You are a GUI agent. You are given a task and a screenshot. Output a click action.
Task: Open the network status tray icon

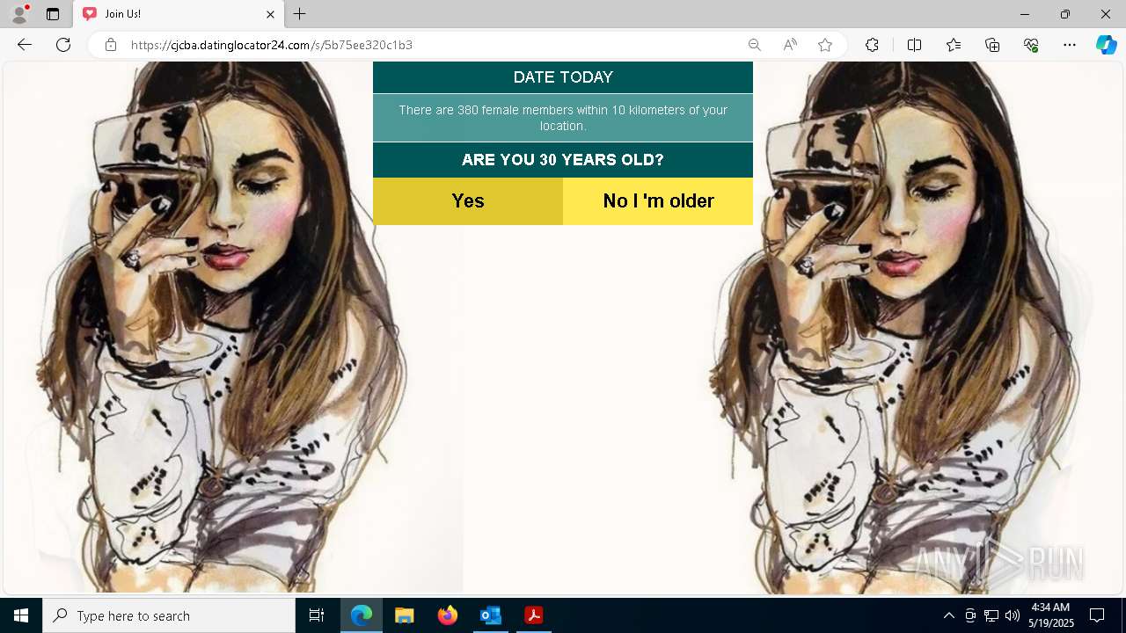(991, 615)
